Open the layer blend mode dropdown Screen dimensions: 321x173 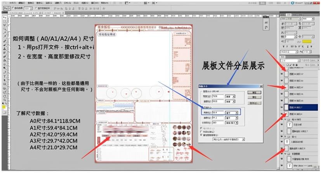pos(290,61)
